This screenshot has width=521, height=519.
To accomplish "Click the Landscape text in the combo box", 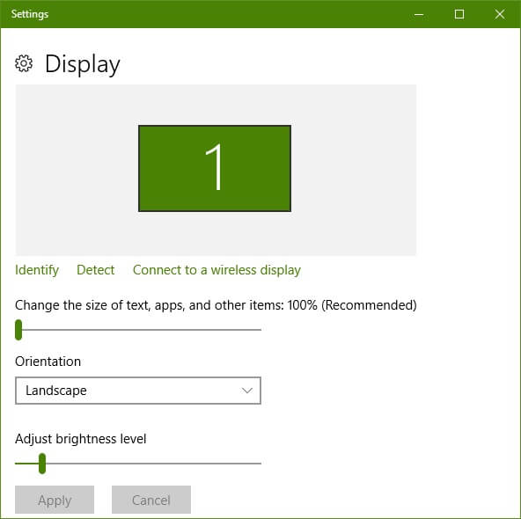I will [x=56, y=391].
